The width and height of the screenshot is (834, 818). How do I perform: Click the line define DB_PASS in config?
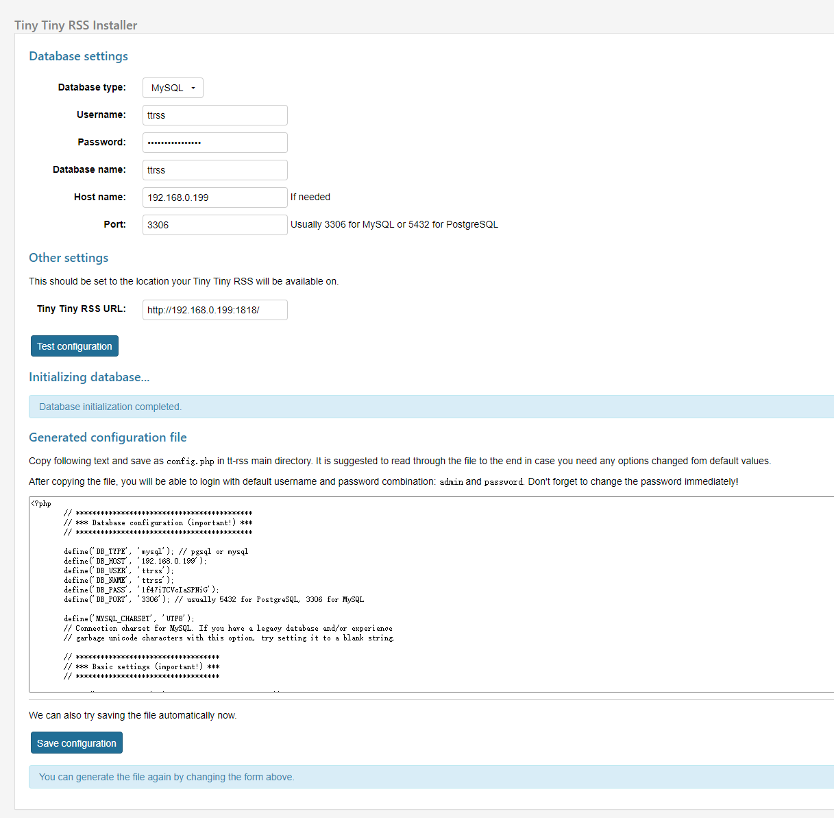pyautogui.click(x=142, y=590)
